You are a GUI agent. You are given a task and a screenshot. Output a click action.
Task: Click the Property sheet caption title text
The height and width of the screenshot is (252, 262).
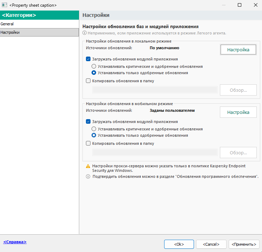point(33,5)
